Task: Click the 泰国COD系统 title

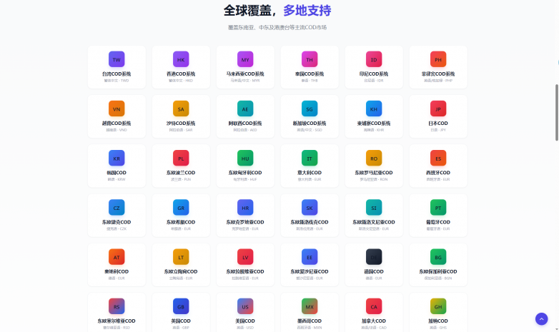Action: [x=310, y=74]
